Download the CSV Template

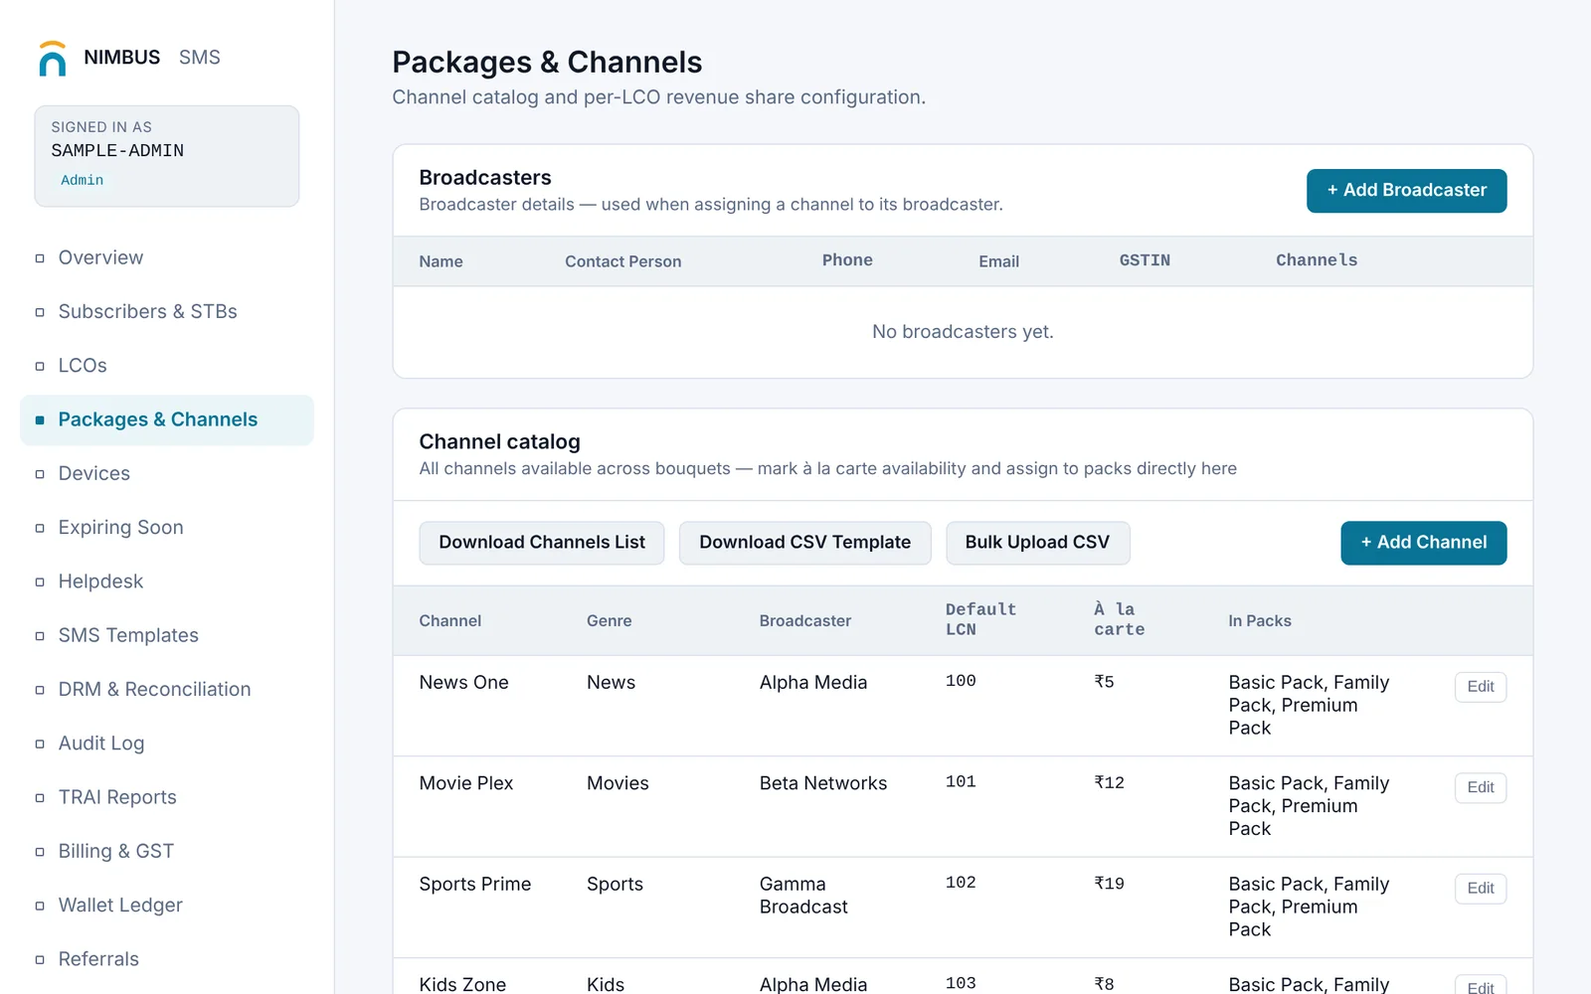tap(804, 543)
